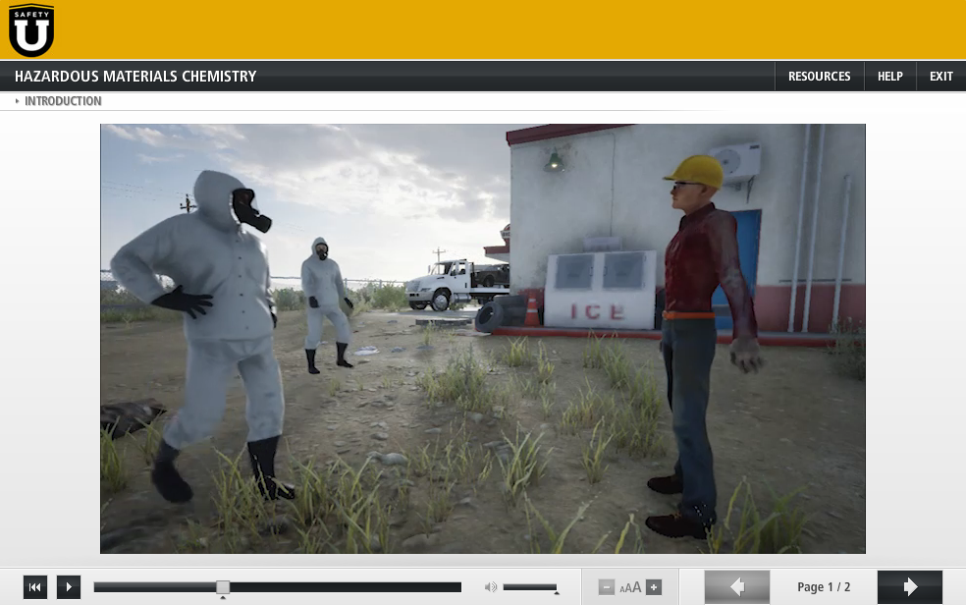Image resolution: width=966 pixels, height=605 pixels.
Task: Click the Page 1 / 2 label
Action: pyautogui.click(x=823, y=586)
